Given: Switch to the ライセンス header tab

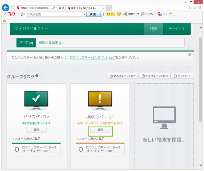Looking at the screenshot, I should click(177, 29).
